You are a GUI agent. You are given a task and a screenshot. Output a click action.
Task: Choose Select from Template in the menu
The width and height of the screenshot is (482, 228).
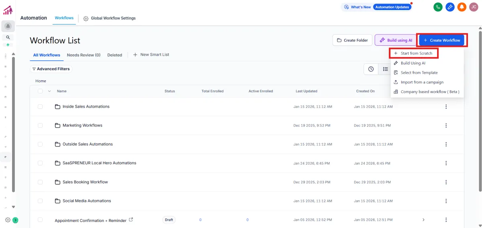coord(419,73)
